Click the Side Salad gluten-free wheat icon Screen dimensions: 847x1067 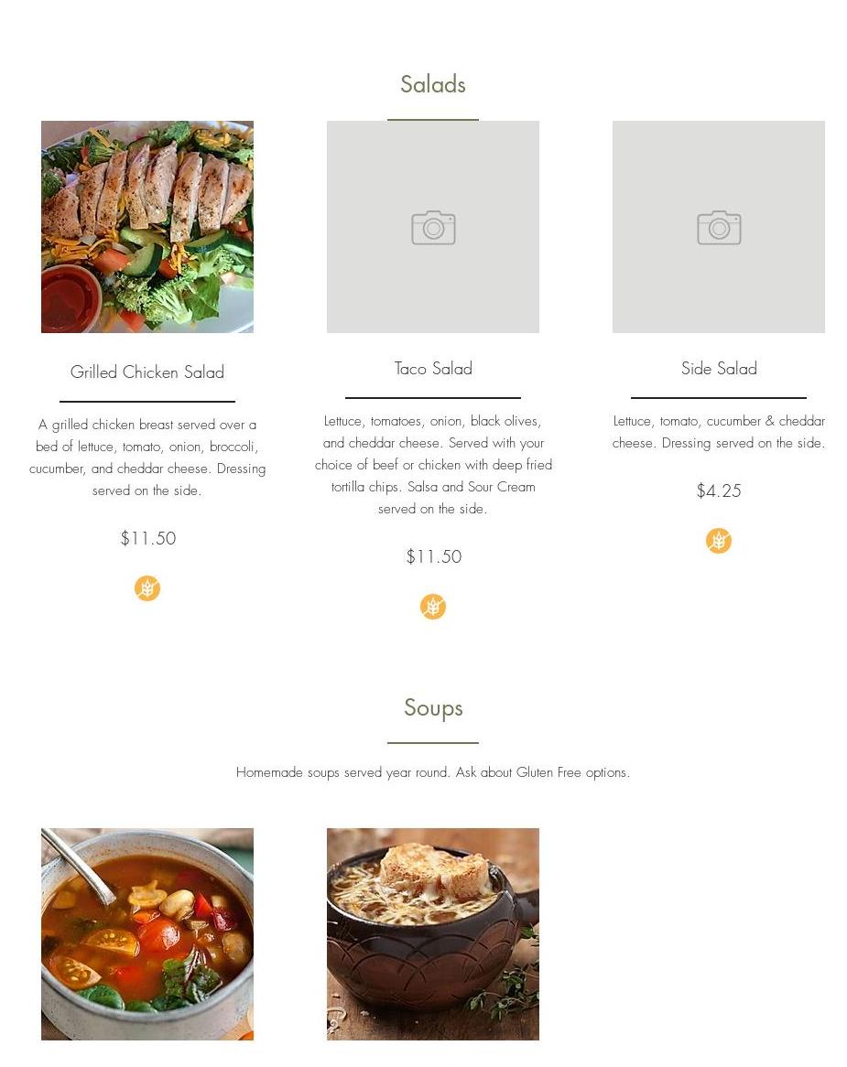point(718,540)
